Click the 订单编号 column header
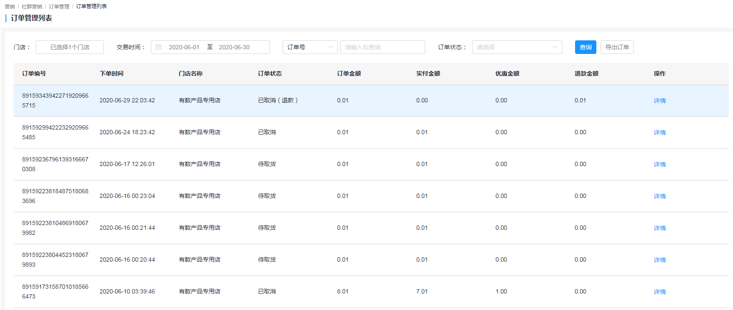The width and height of the screenshot is (733, 310). click(x=34, y=73)
